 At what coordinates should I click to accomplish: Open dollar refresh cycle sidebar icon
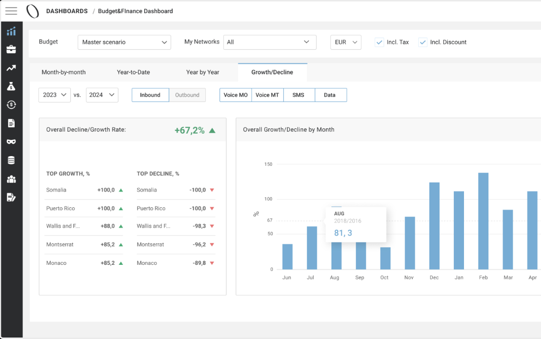(11, 104)
